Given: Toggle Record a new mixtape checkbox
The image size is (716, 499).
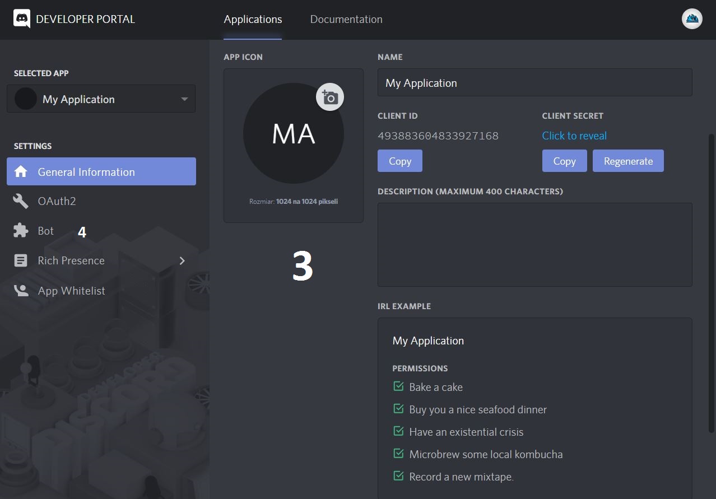Looking at the screenshot, I should coord(398,476).
